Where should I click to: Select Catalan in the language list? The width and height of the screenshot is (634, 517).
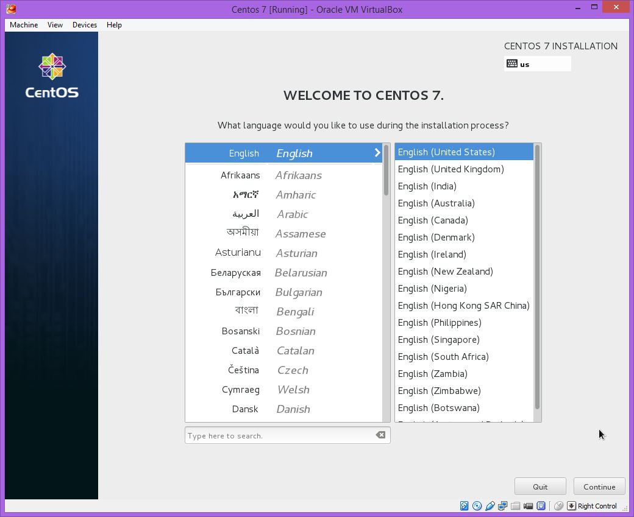pyautogui.click(x=283, y=351)
